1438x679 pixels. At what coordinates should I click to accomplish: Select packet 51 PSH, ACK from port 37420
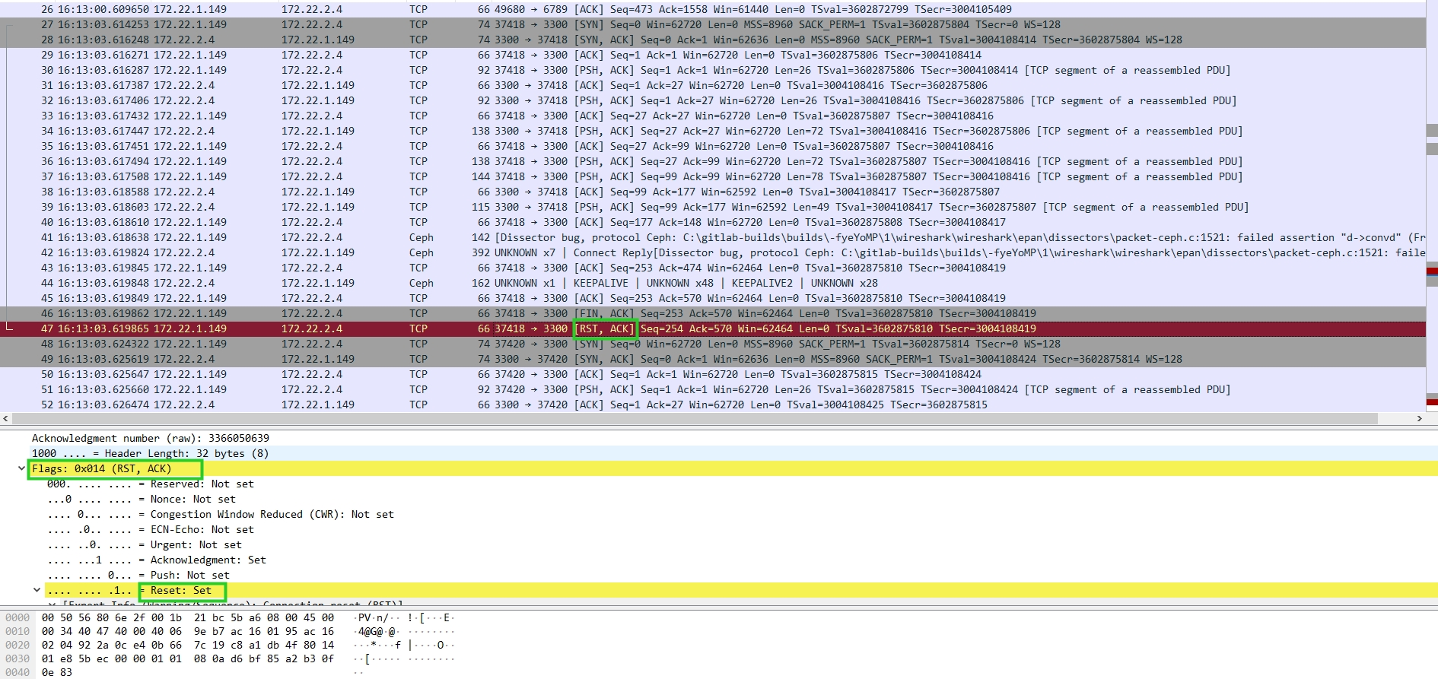713,389
